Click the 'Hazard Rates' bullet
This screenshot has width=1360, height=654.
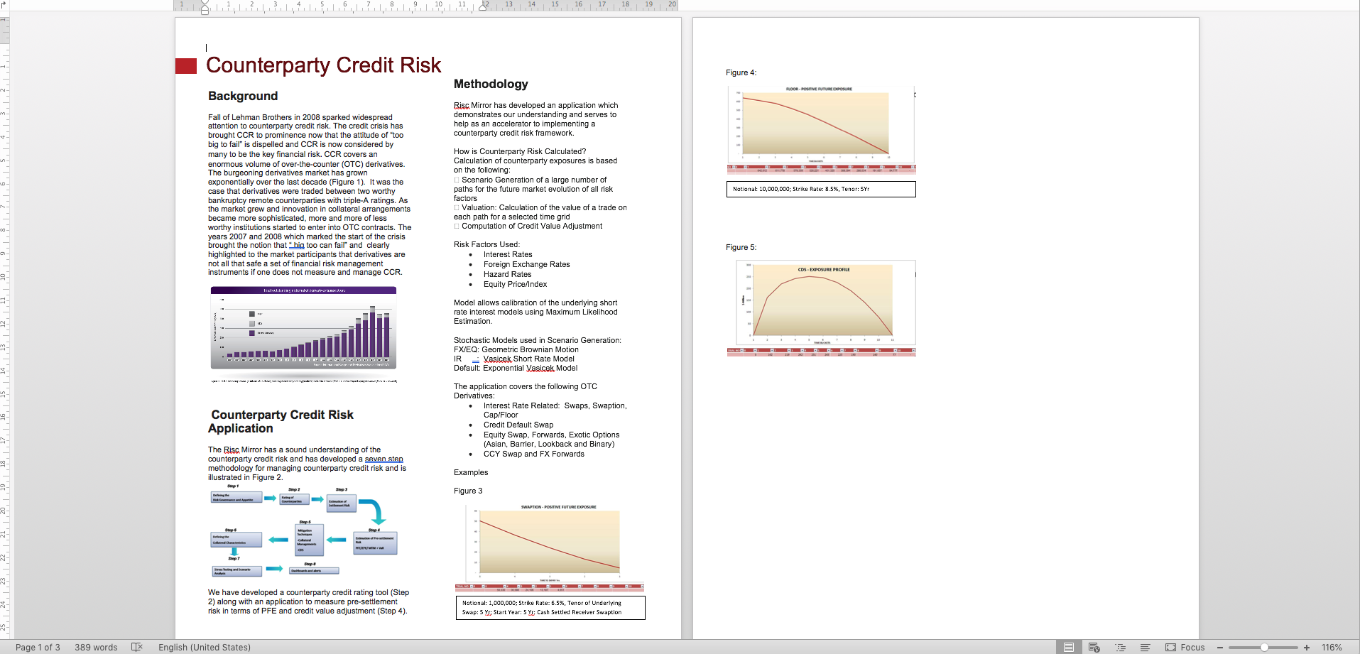click(507, 274)
